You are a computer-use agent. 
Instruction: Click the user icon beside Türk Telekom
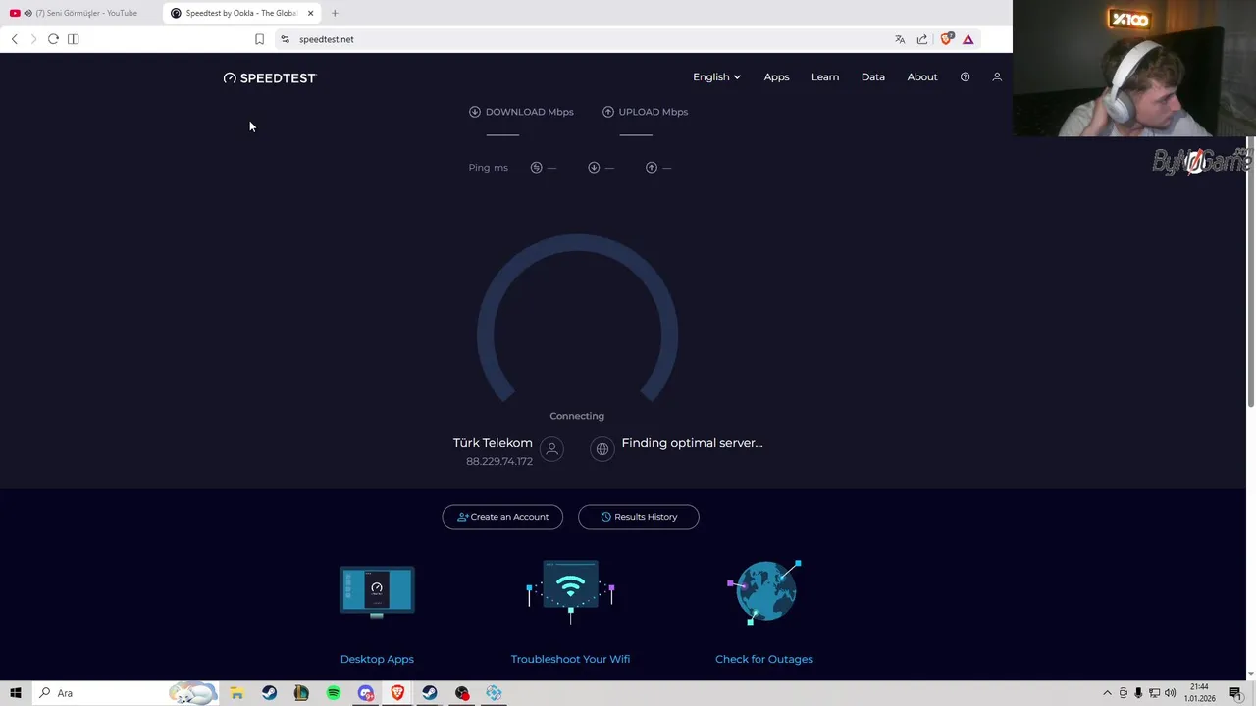[551, 449]
